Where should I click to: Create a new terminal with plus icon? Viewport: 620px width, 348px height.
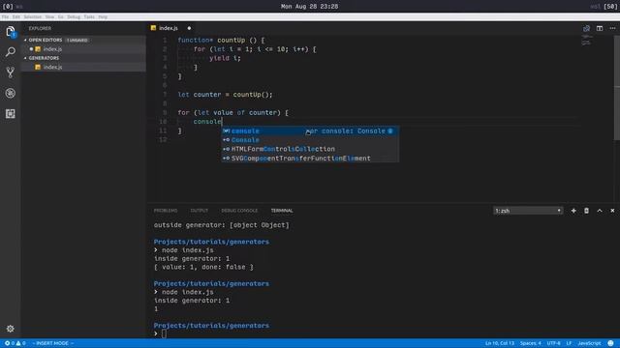573,211
